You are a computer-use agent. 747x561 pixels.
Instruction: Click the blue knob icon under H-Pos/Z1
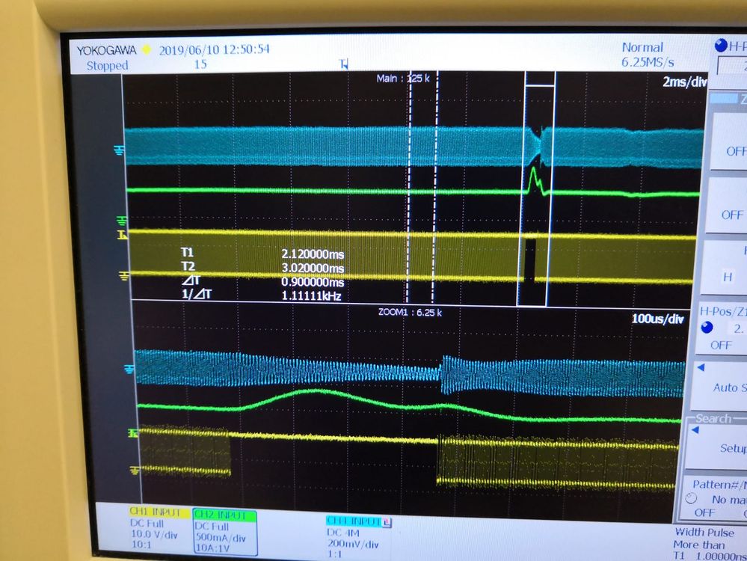click(x=707, y=328)
